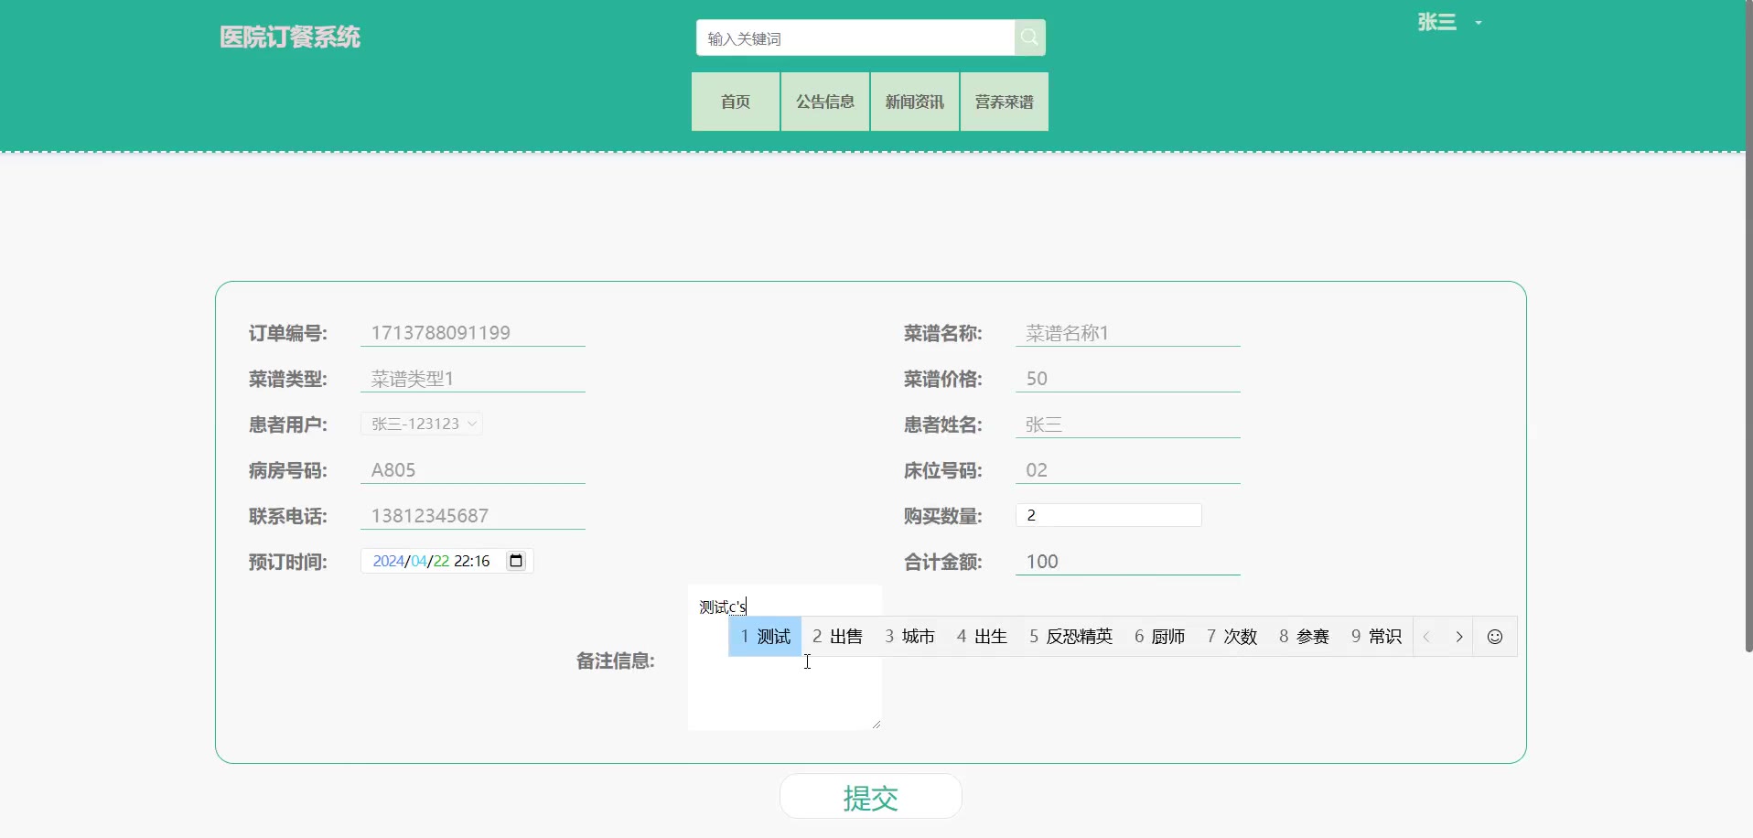1753x838 pixels.
Task: Focus the keyword search input box
Action: (x=855, y=38)
